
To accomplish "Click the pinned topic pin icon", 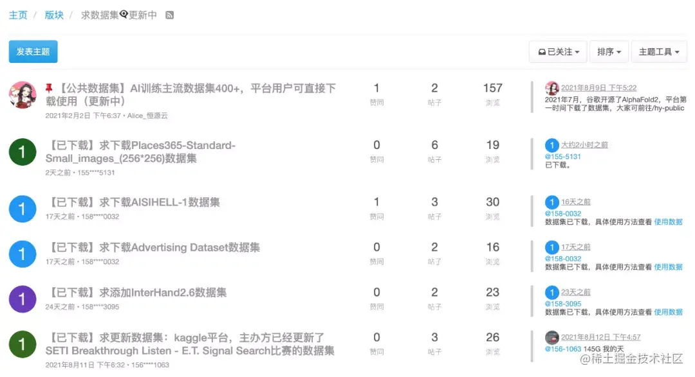I will click(x=49, y=88).
